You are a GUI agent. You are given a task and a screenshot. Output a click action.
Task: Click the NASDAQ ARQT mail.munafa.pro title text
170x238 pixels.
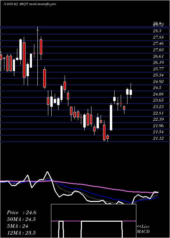point(30,4)
